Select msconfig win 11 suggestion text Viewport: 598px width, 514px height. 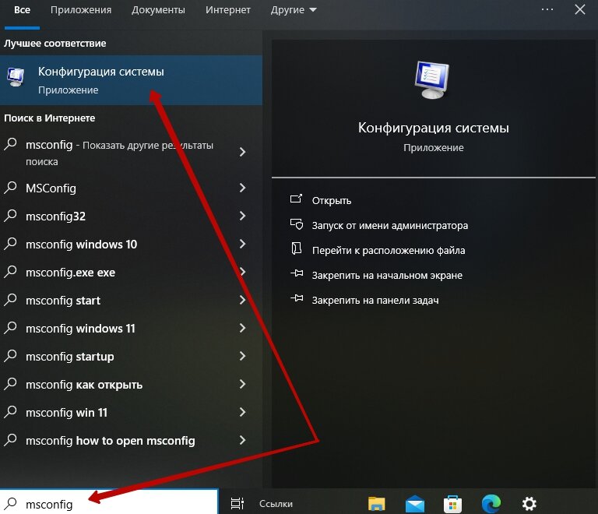[x=66, y=413]
